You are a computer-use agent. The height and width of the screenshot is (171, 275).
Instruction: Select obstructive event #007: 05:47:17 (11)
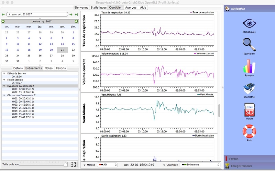click(x=23, y=117)
